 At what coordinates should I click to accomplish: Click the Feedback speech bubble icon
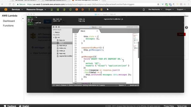tap(5, 106)
